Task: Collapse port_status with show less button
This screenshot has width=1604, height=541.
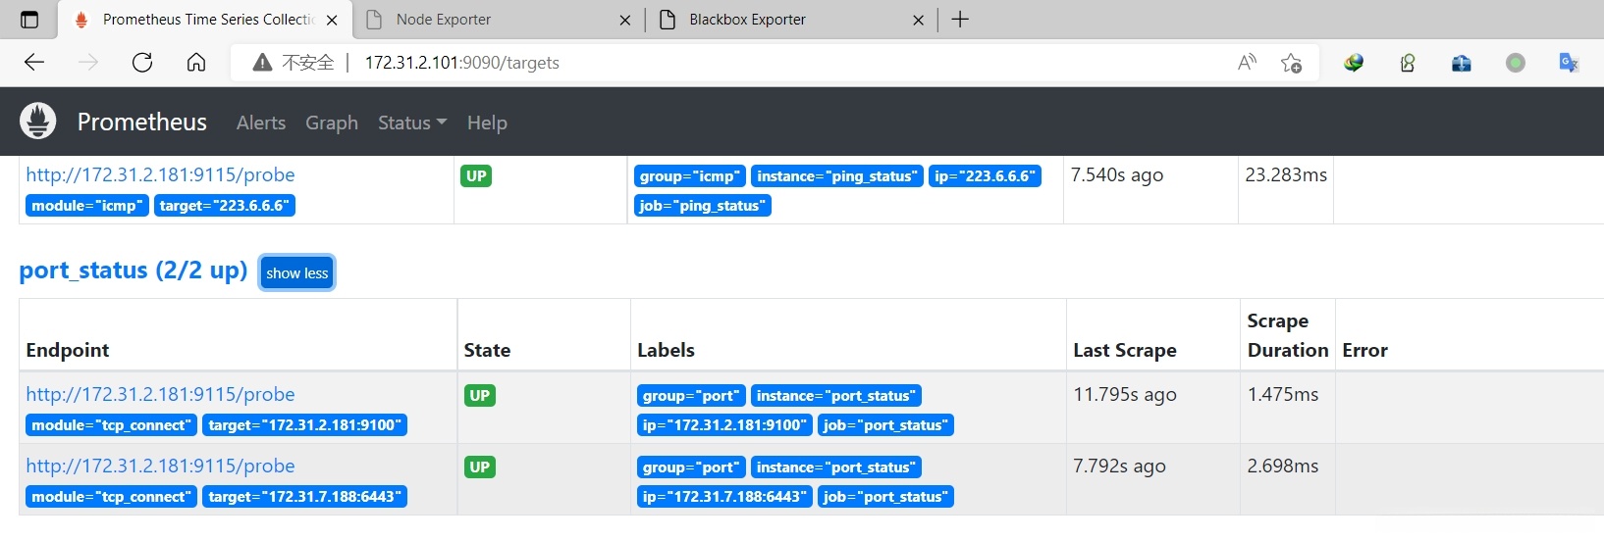Action: click(x=296, y=273)
